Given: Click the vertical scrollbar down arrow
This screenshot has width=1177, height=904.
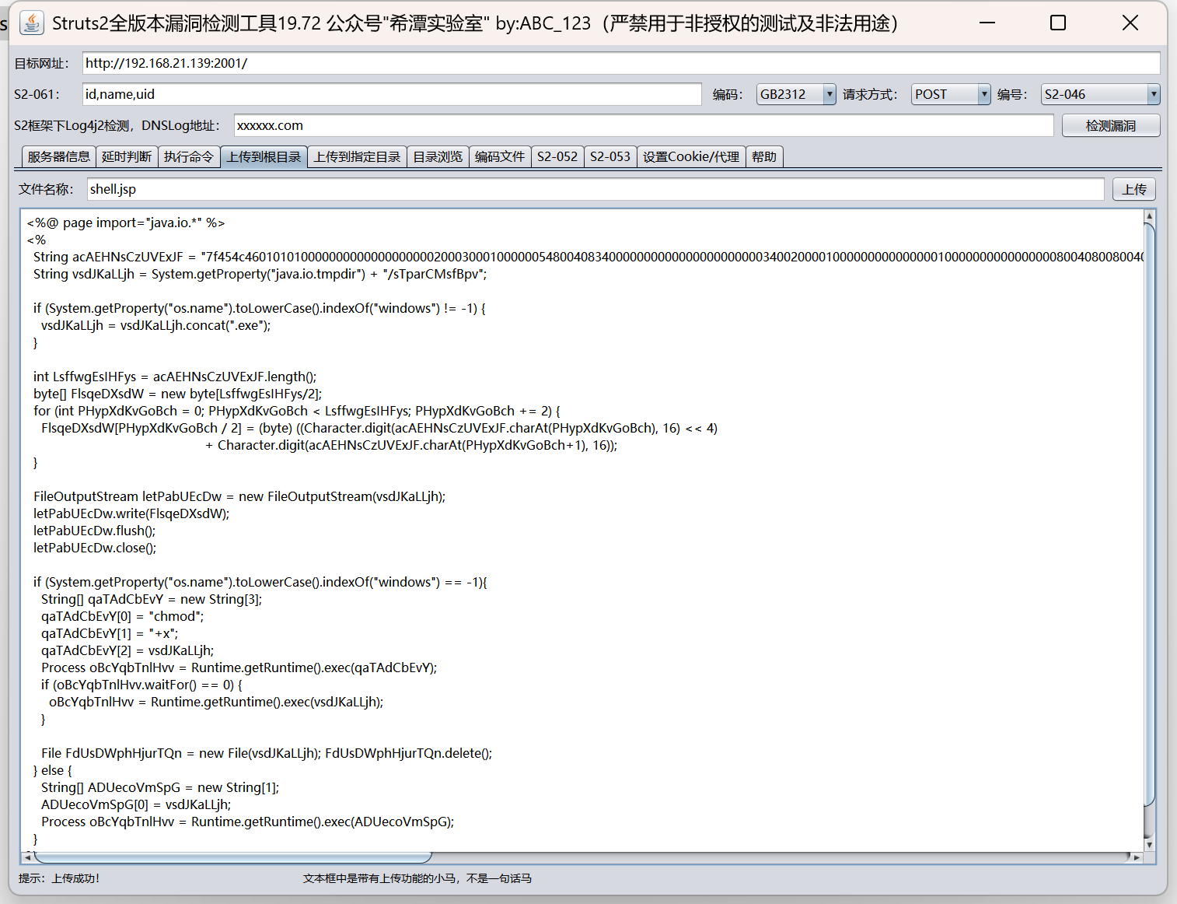Looking at the screenshot, I should (1150, 844).
